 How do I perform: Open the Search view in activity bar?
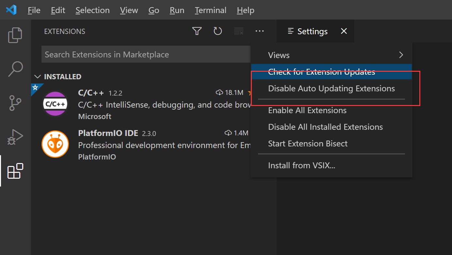click(x=15, y=68)
